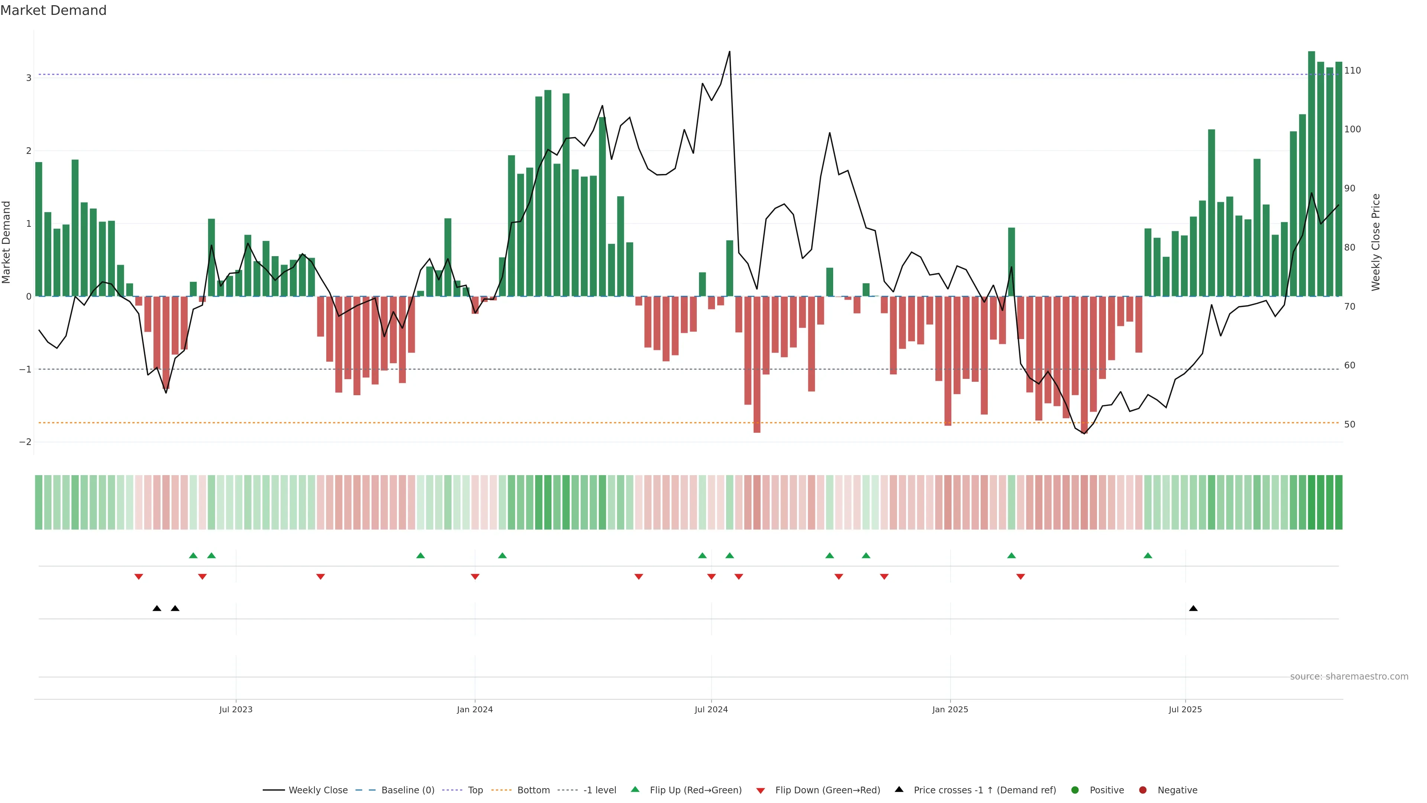Click the Market Demand chart title
This screenshot has width=1427, height=803.
pyautogui.click(x=53, y=10)
